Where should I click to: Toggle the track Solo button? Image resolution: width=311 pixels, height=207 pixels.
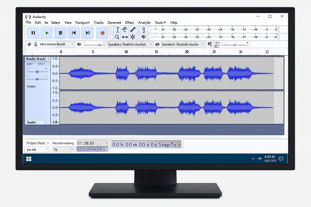(x=43, y=64)
